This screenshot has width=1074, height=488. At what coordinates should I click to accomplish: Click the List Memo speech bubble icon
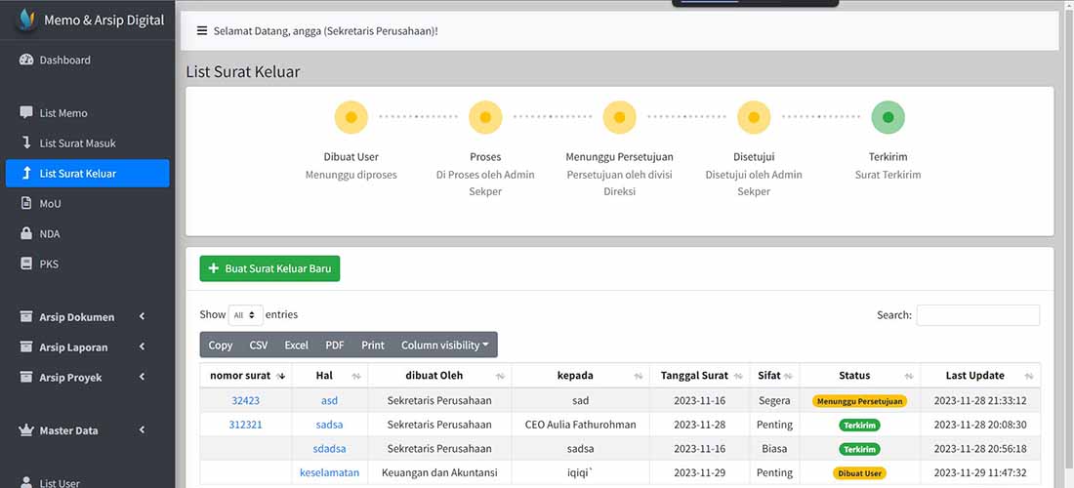[x=26, y=112]
